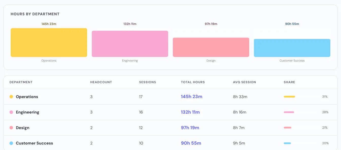Click the Customer Success label under chart
Image resolution: width=341 pixels, height=150 pixels.
[292, 61]
